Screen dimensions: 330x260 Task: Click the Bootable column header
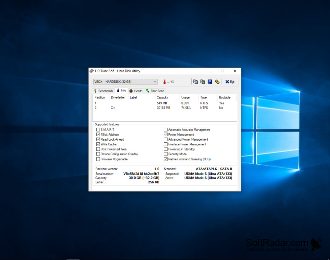tap(227, 97)
